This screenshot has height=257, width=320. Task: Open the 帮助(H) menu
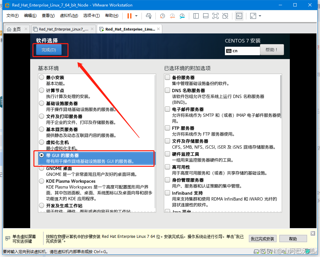pyautogui.click(x=112, y=16)
